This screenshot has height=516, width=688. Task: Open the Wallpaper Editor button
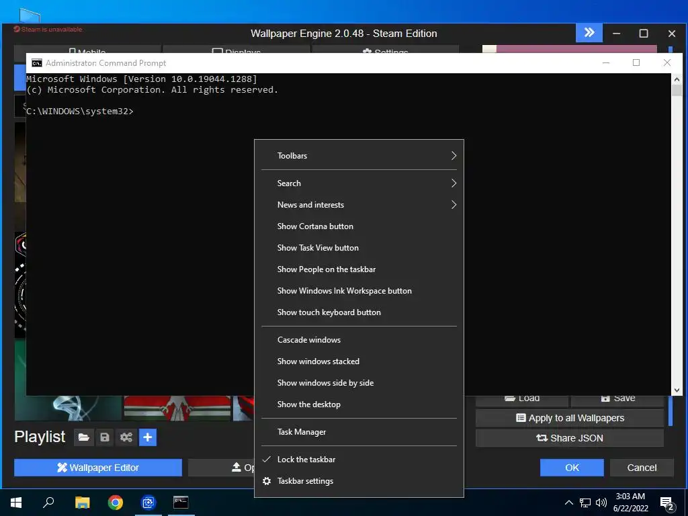pos(98,468)
